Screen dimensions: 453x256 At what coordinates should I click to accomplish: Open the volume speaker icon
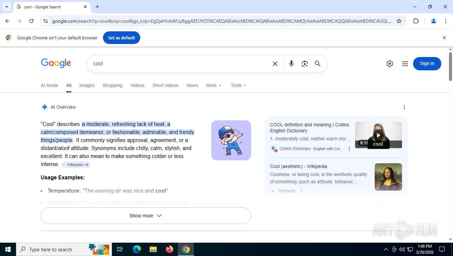click(402, 249)
